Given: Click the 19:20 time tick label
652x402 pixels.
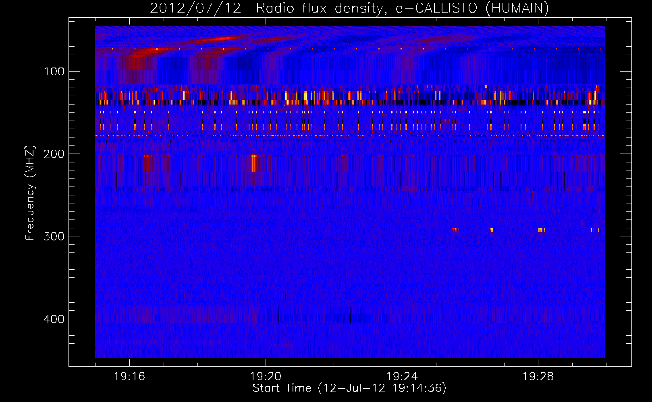Looking at the screenshot, I should 266,376.
